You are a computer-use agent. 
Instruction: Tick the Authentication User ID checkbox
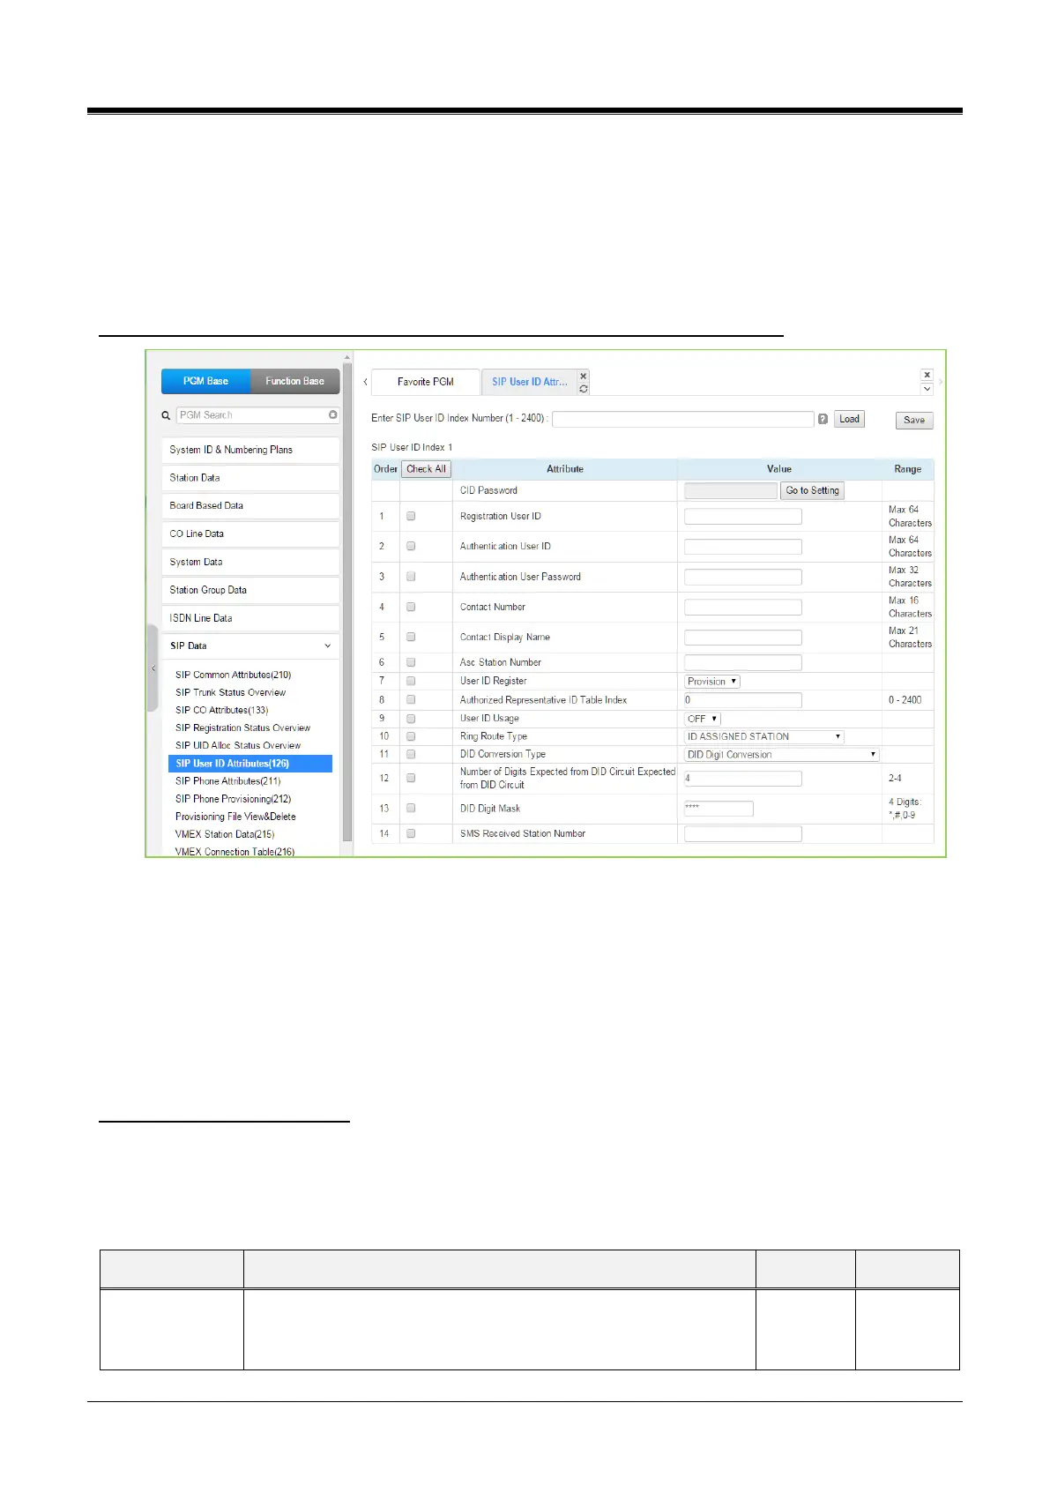[411, 547]
